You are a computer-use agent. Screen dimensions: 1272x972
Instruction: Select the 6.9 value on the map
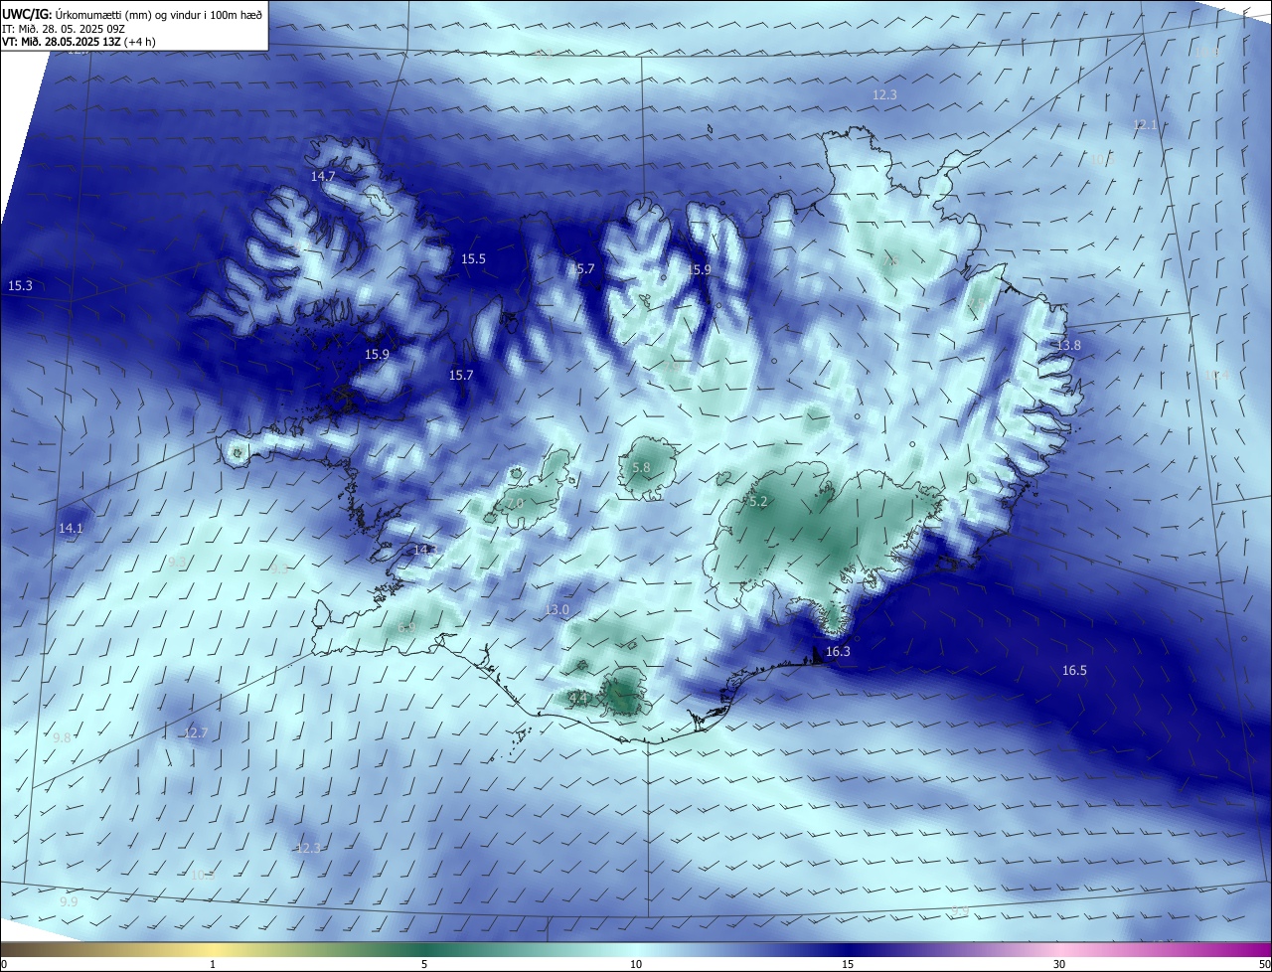click(x=406, y=628)
